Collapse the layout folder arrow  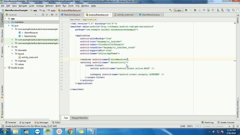click(x=12, y=54)
